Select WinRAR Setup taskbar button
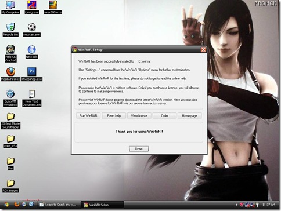The width and height of the screenshot is (281, 211). click(x=103, y=205)
